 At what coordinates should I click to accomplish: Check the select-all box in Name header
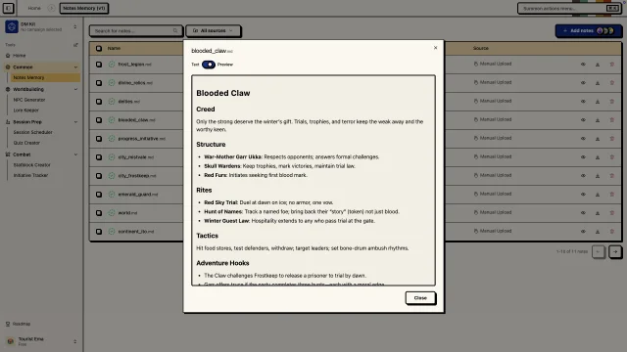pos(99,48)
